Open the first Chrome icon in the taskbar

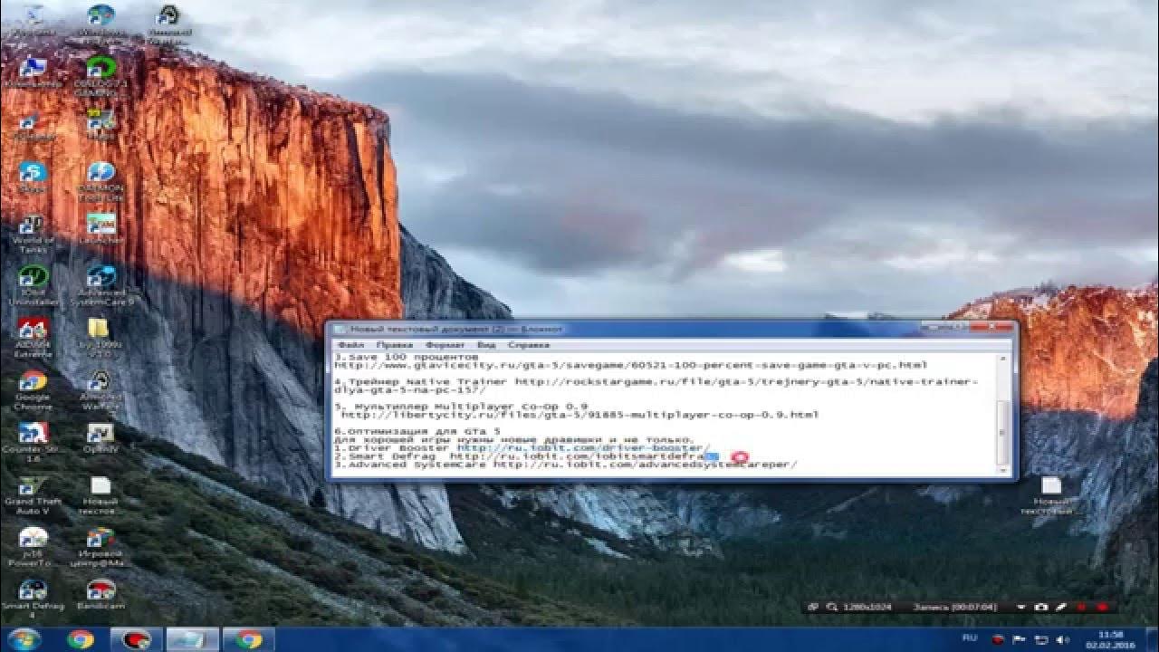pos(81,639)
